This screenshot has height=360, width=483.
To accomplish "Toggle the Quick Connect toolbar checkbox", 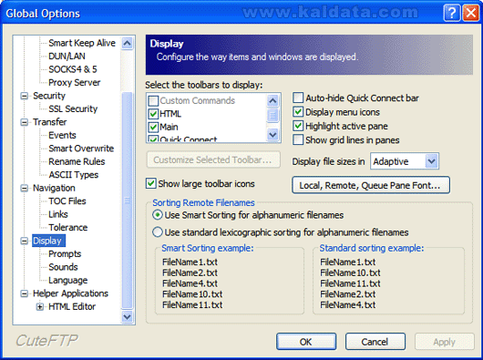I will click(x=153, y=139).
